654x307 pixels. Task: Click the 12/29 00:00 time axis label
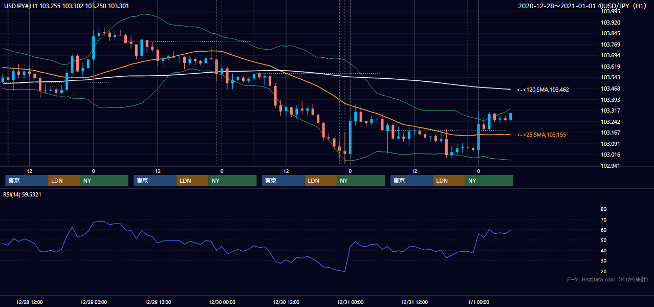[94, 302]
